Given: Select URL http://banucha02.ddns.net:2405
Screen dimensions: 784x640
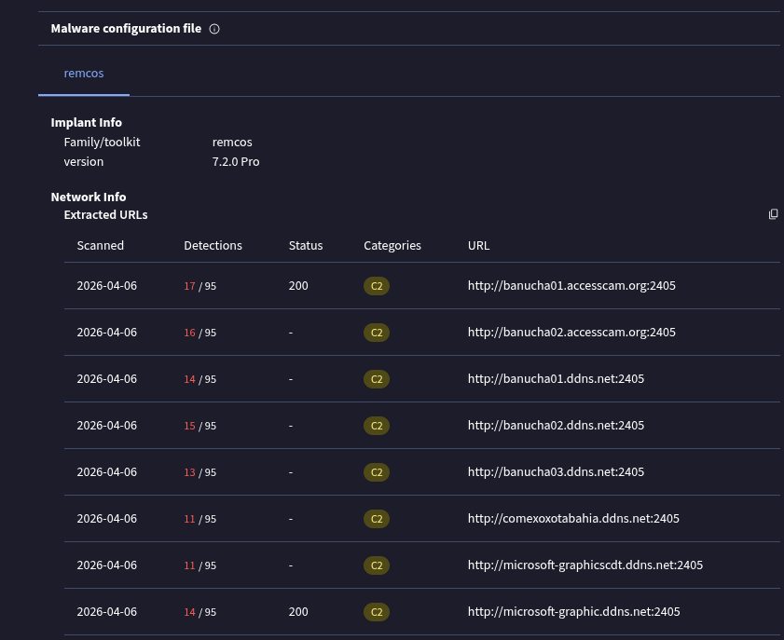Looking at the screenshot, I should pyautogui.click(x=556, y=426).
